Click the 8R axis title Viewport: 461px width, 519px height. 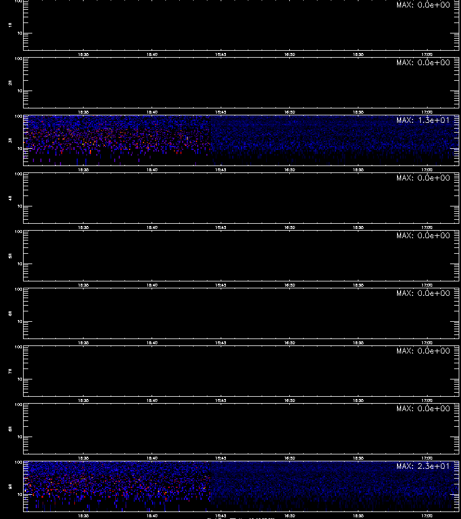pyautogui.click(x=10, y=428)
